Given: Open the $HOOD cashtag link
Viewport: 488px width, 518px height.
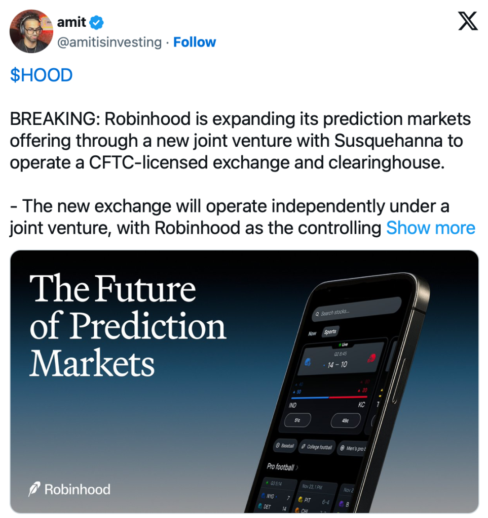Looking at the screenshot, I should 41,75.
